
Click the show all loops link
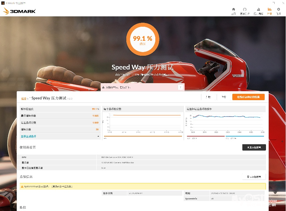coord(29,136)
